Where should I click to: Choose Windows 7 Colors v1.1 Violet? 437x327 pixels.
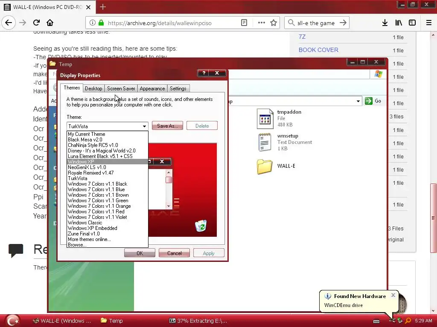[x=108, y=217]
